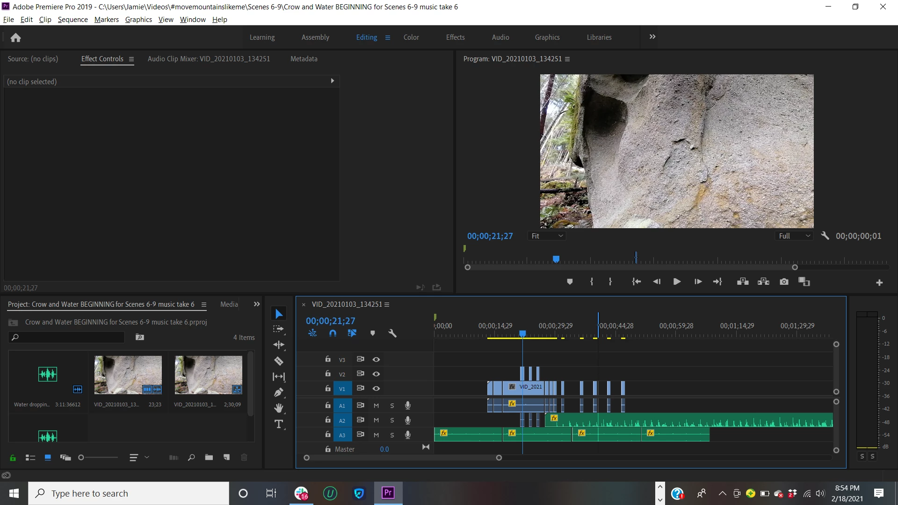Add a marker in Program monitor
Viewport: 898px width, 505px height.
point(570,281)
